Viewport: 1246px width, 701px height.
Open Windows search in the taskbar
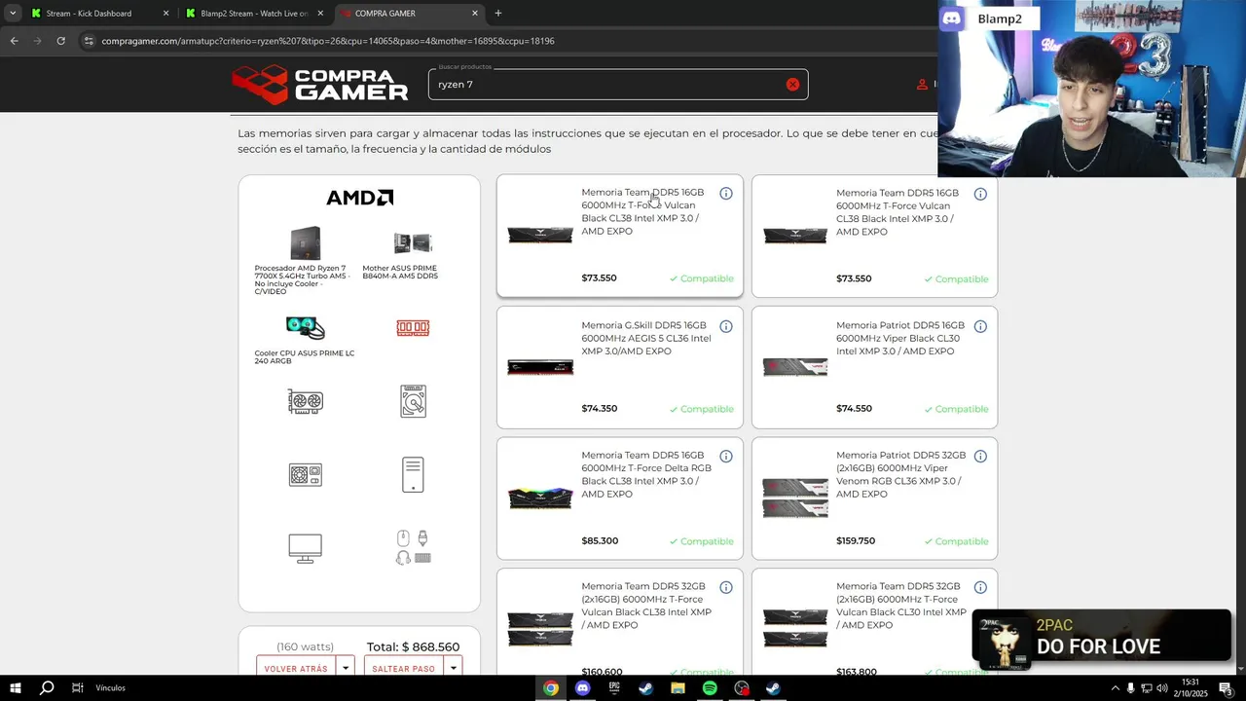(x=47, y=688)
